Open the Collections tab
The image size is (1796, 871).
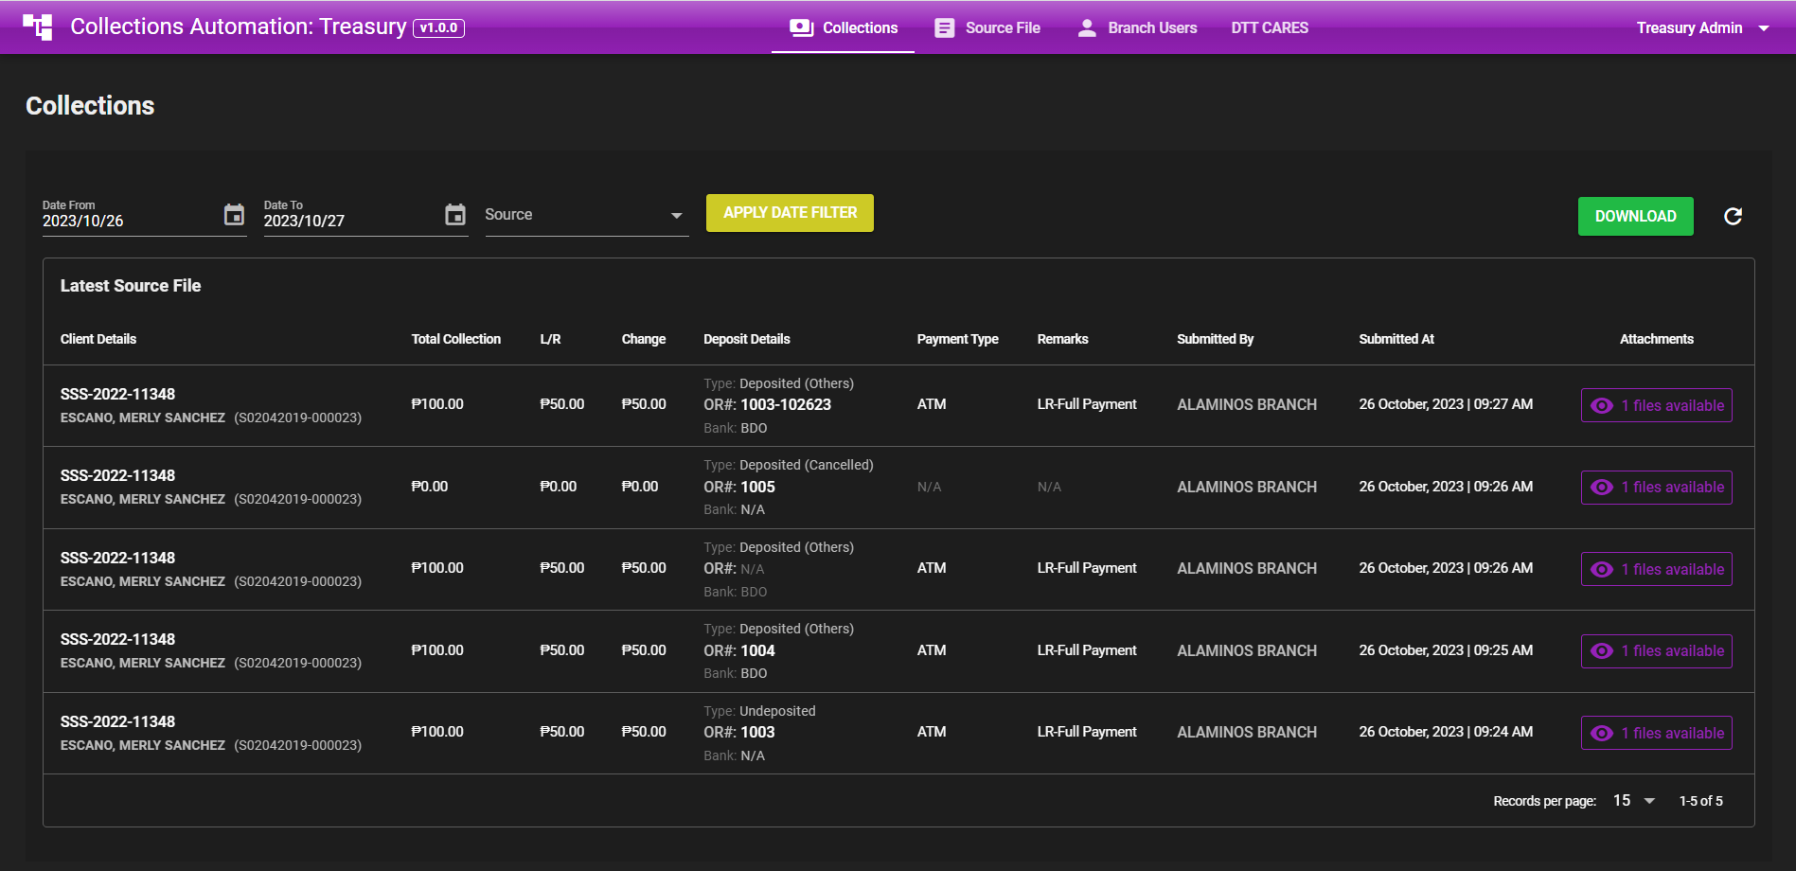[843, 27]
